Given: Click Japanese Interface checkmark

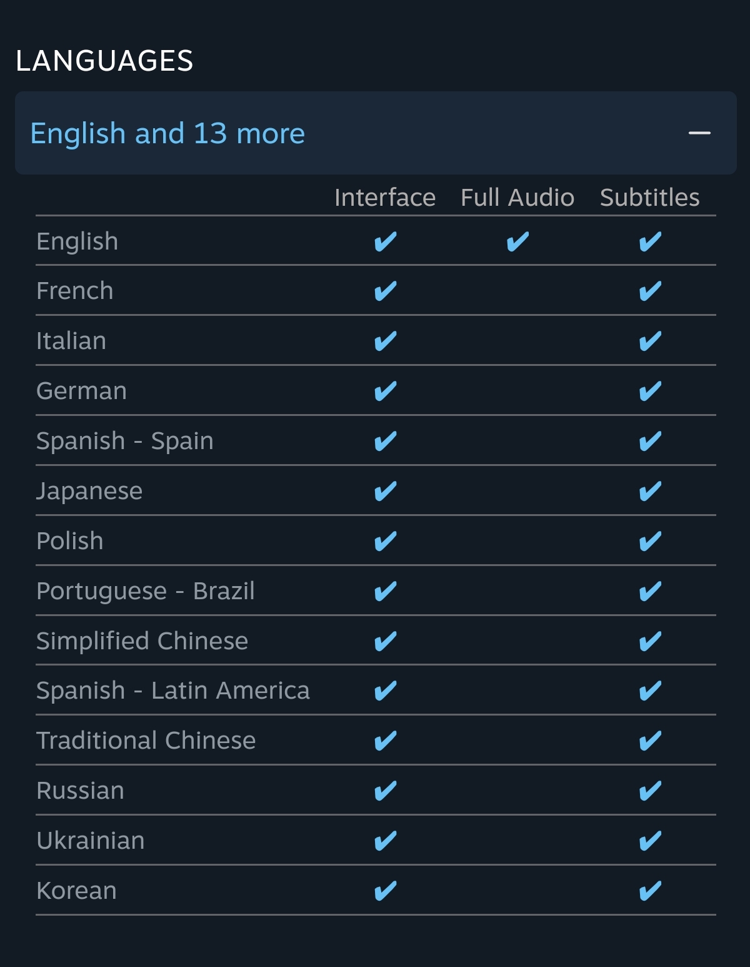Looking at the screenshot, I should click(385, 491).
